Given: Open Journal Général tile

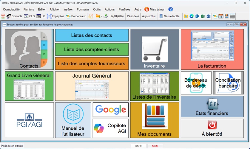Looking at the screenshot, I should (92, 86).
